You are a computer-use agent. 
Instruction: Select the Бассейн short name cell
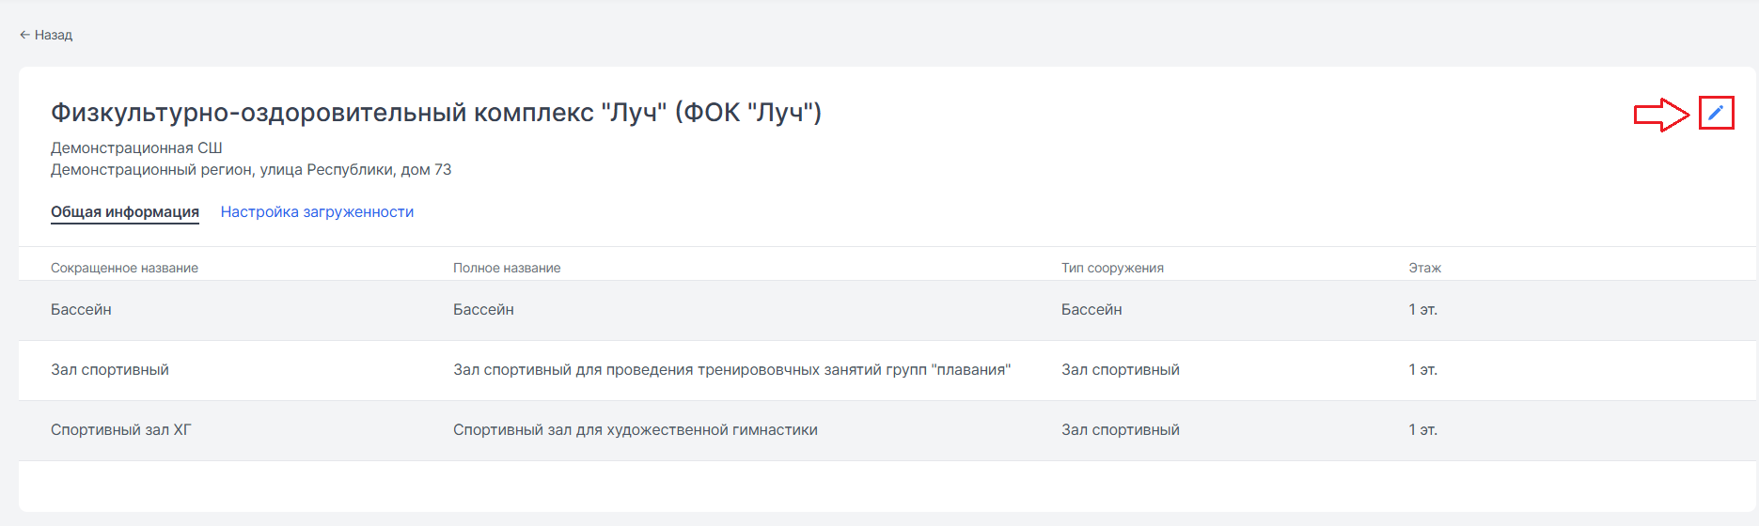point(81,310)
